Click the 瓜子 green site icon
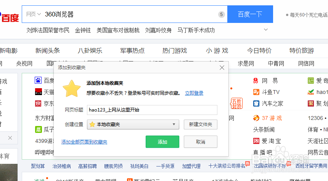 38,129
